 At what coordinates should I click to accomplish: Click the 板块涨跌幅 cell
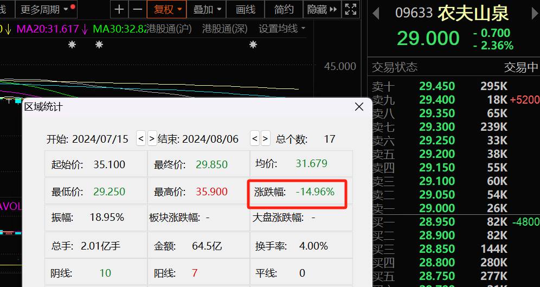click(199, 218)
